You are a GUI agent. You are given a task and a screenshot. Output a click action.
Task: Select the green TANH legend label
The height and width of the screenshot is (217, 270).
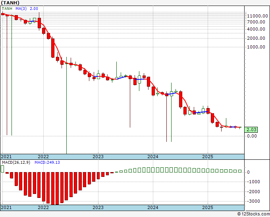click(7, 9)
